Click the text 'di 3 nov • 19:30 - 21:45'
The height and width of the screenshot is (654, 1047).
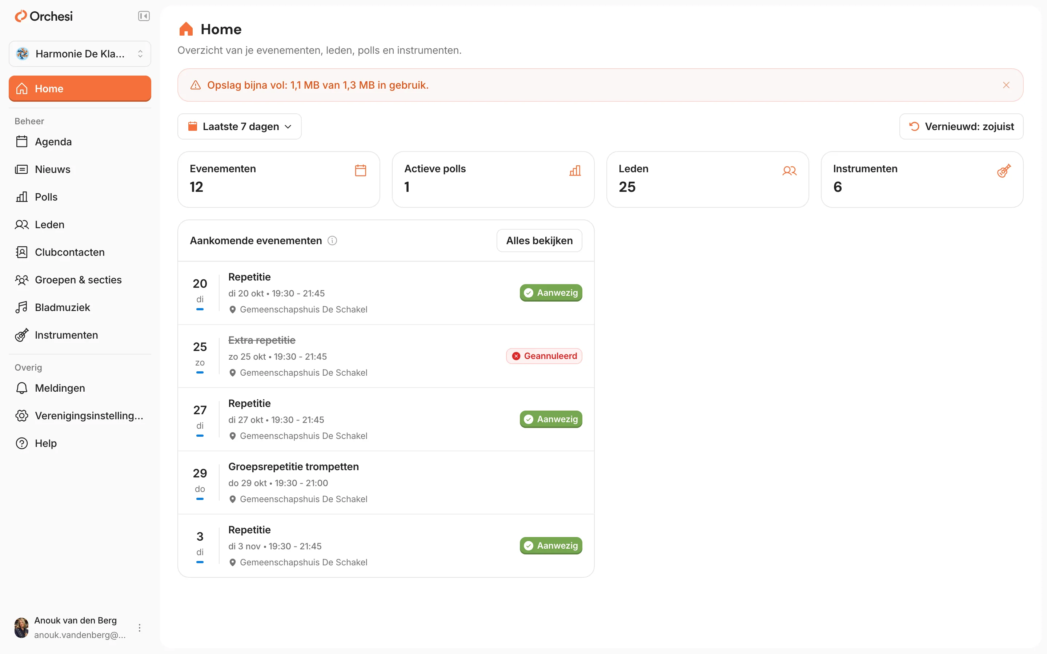(x=275, y=546)
